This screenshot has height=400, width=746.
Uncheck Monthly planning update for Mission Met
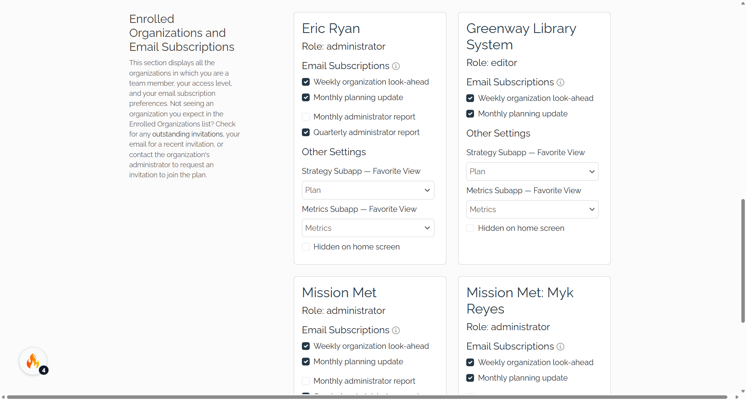click(x=306, y=362)
